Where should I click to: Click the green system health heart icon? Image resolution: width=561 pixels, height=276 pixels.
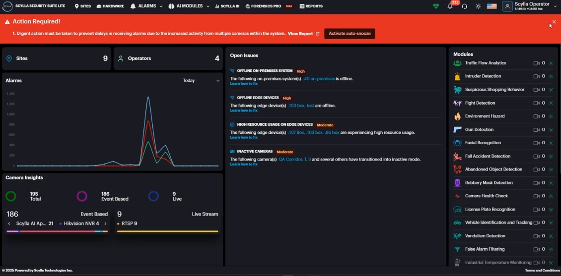pos(436,6)
